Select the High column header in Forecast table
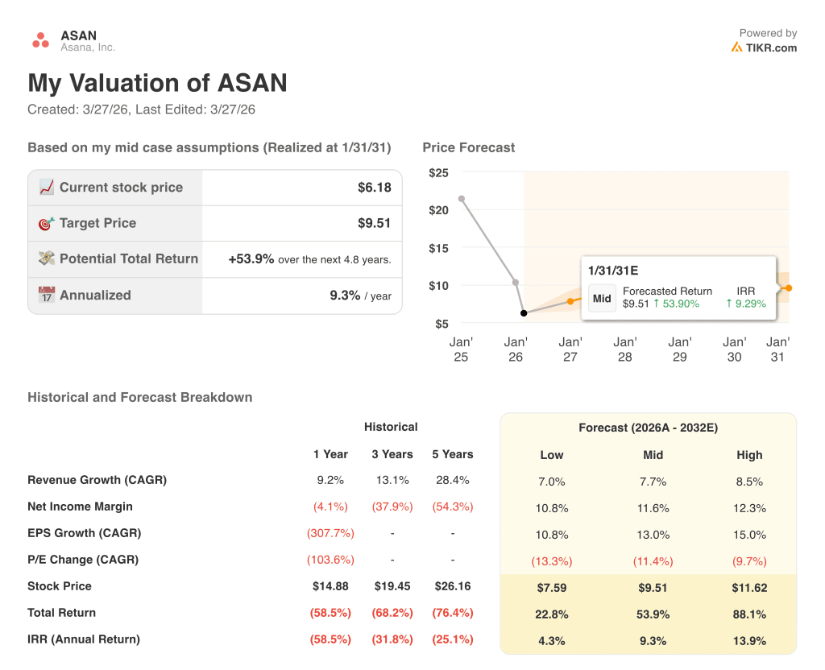 pos(749,455)
